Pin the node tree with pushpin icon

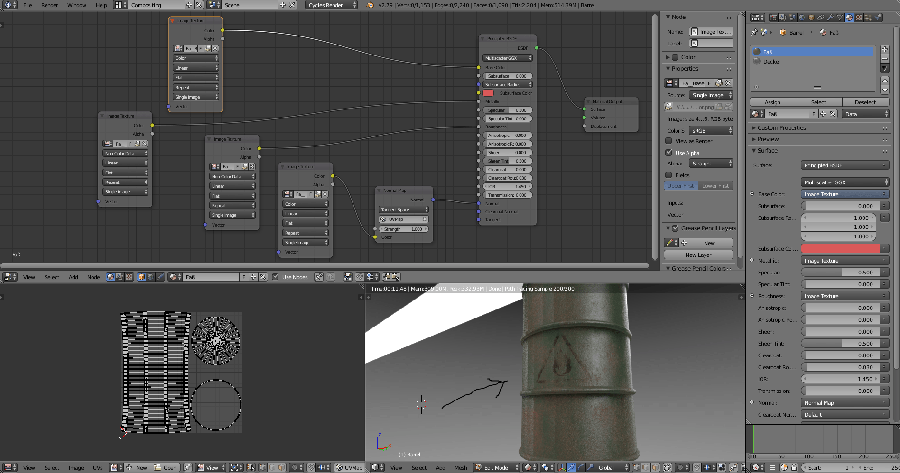pos(319,277)
